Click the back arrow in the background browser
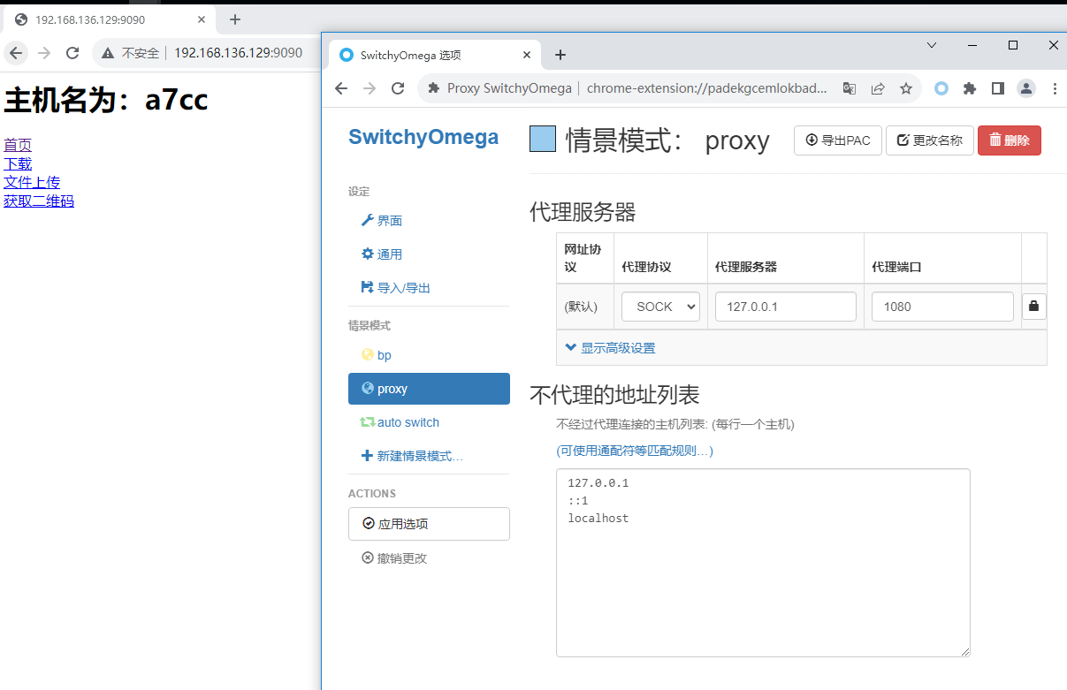This screenshot has width=1067, height=690. (16, 53)
